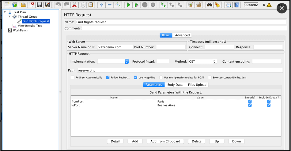Click the plus Expand All toolbar icon
This screenshot has height=151, width=291.
pyautogui.click(x=101, y=5)
